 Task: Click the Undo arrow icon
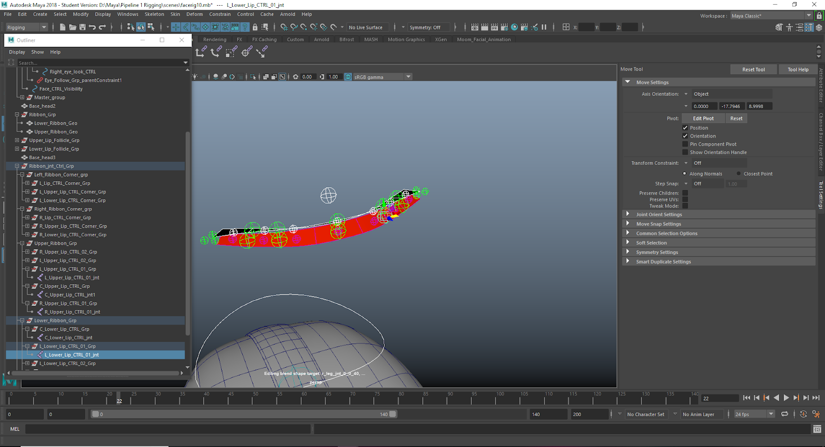(92, 27)
